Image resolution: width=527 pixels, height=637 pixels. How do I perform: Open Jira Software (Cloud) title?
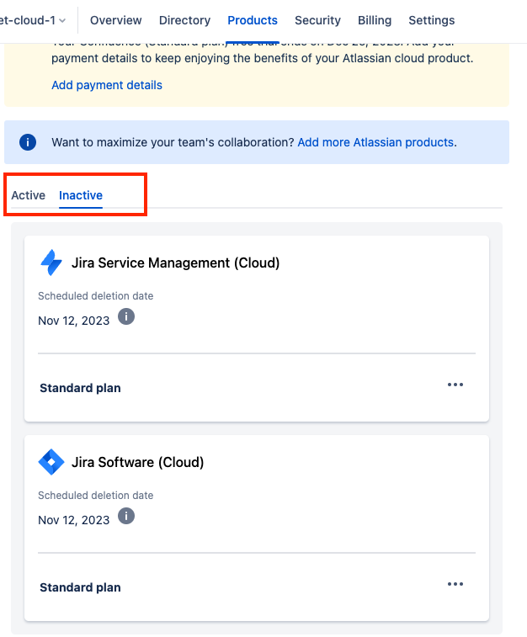pos(138,462)
